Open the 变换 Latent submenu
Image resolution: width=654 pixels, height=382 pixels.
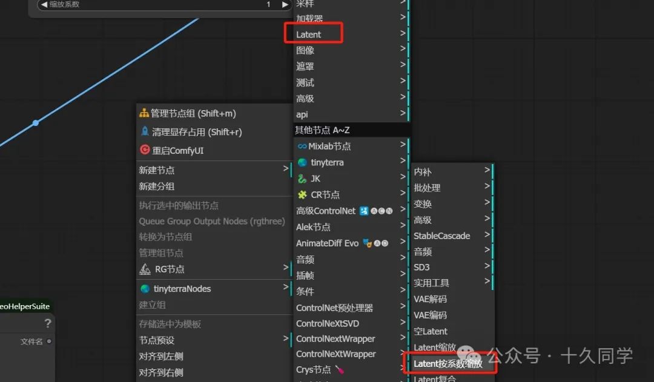[452, 204]
